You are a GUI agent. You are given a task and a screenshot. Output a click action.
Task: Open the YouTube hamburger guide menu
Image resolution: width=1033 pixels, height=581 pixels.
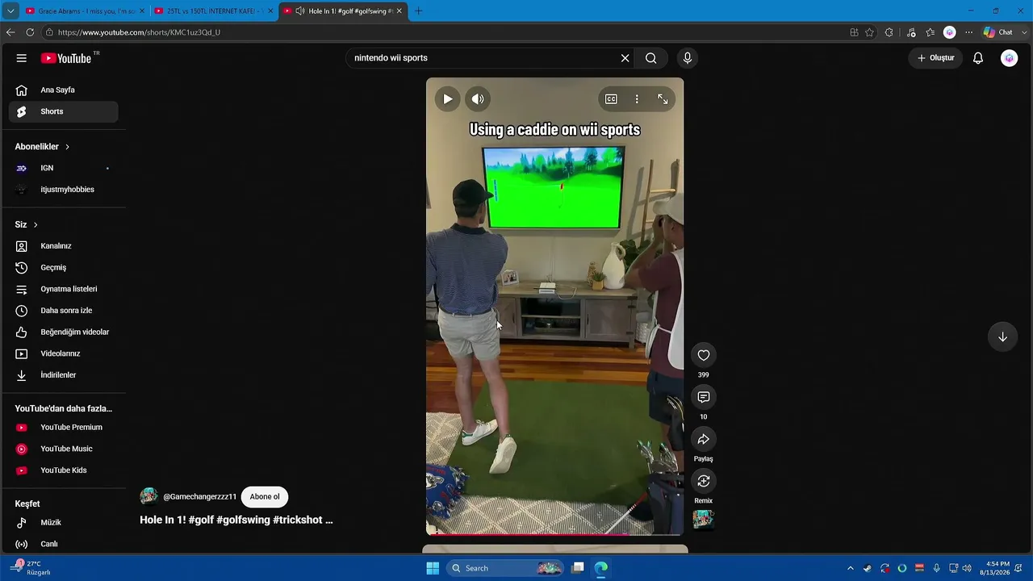pyautogui.click(x=22, y=58)
